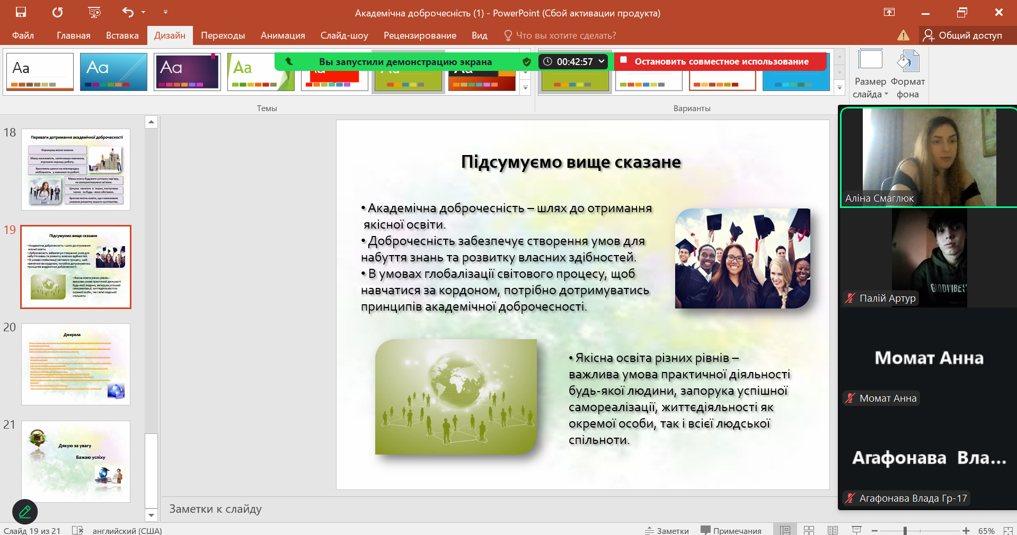
Task: Click the Share access button
Action: (x=962, y=35)
